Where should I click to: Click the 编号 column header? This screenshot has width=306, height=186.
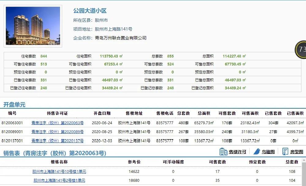pyautogui.click(x=12, y=113)
